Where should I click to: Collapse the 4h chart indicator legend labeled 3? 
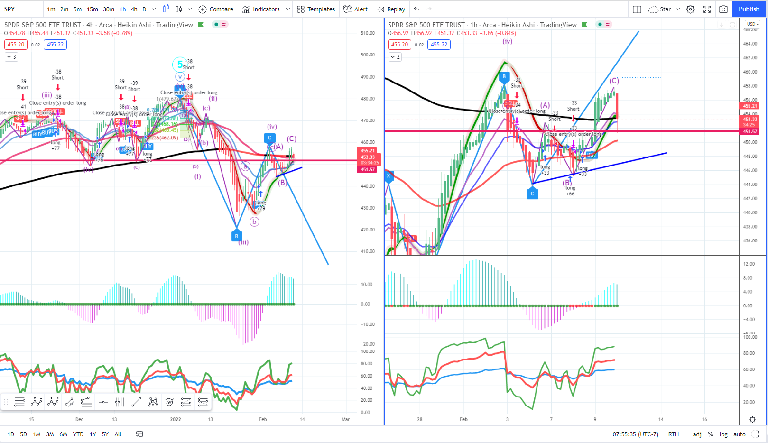coord(11,57)
